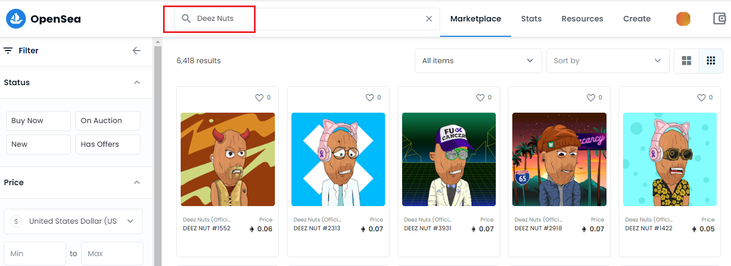Collapse the filter panel with back arrow
This screenshot has height=266, width=731.
tap(137, 51)
